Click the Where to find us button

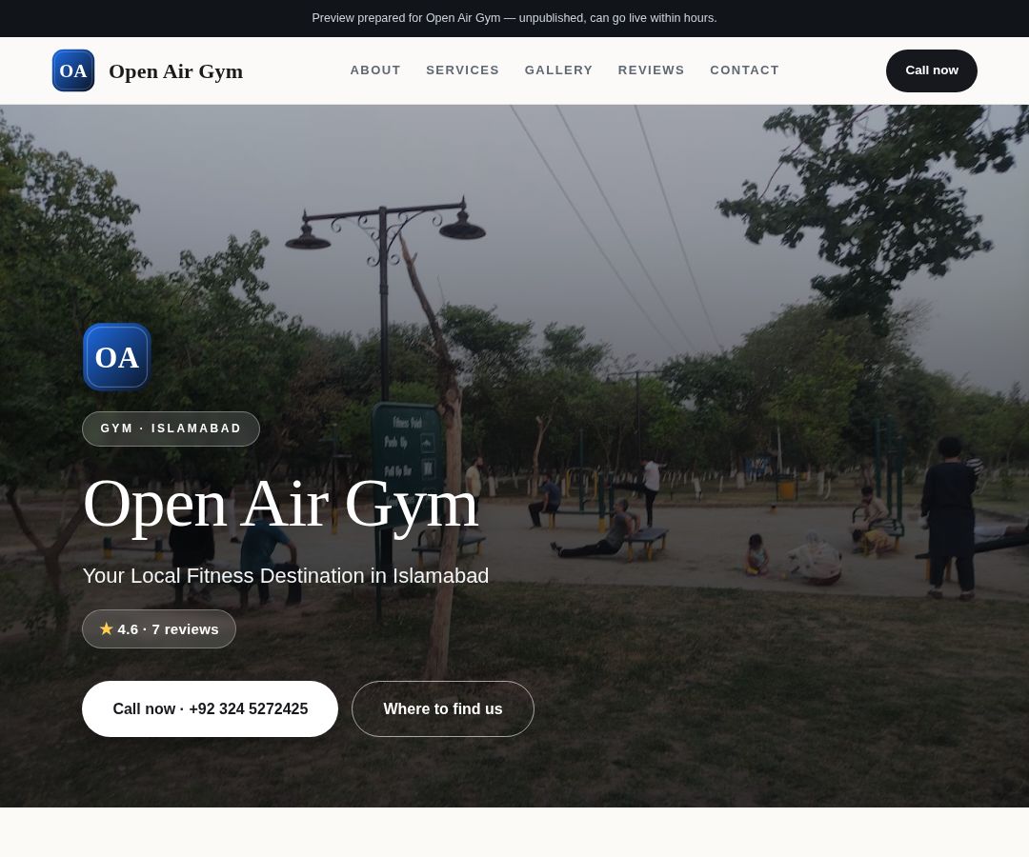tap(443, 708)
